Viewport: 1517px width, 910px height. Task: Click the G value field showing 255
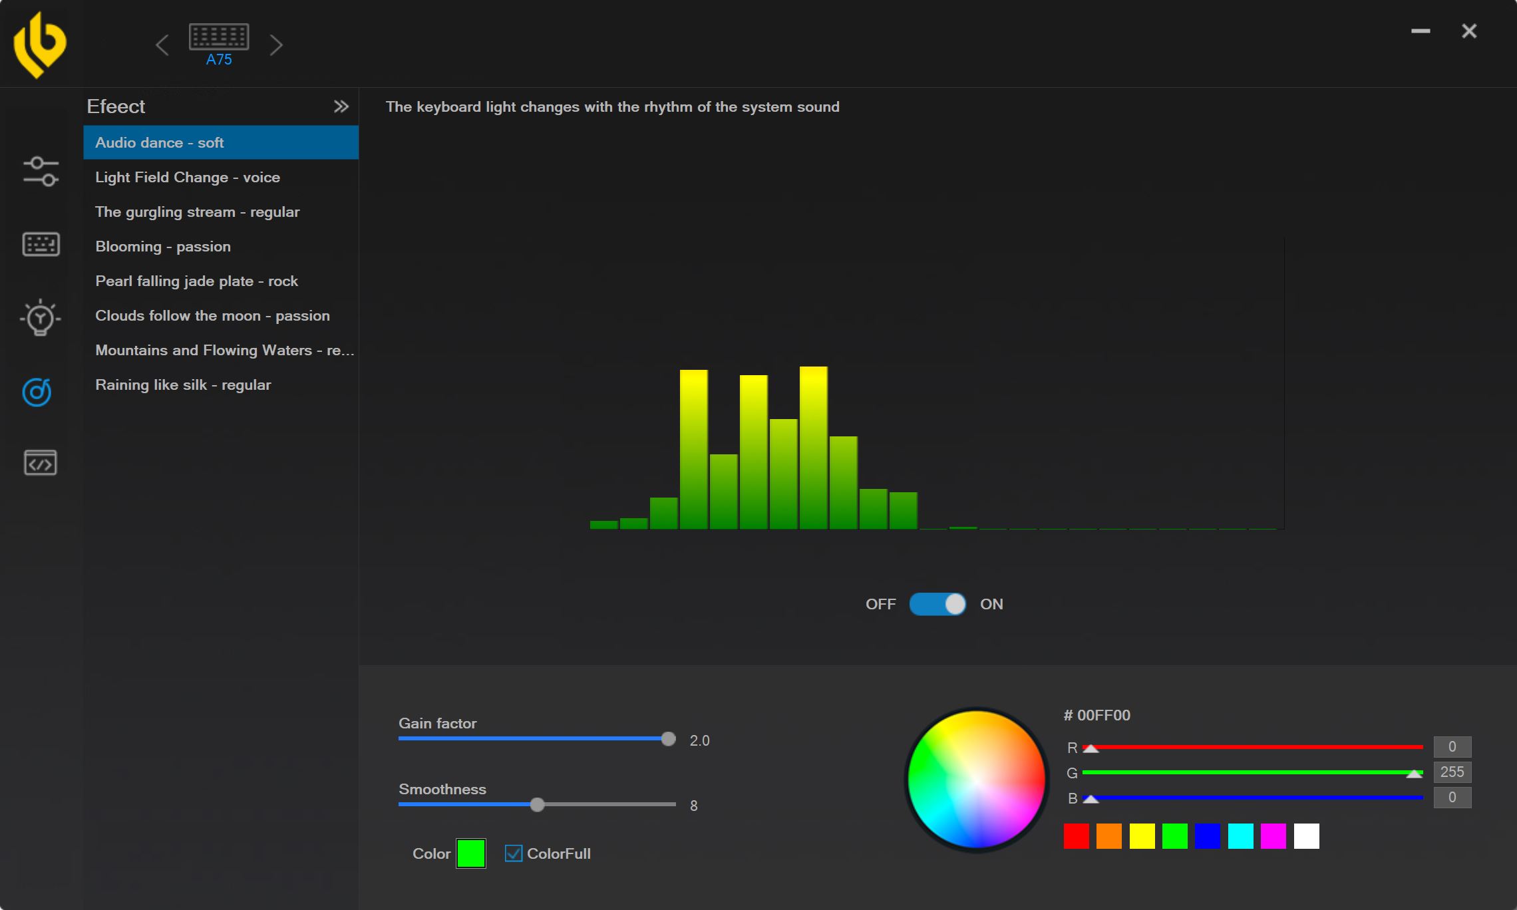pos(1452,772)
